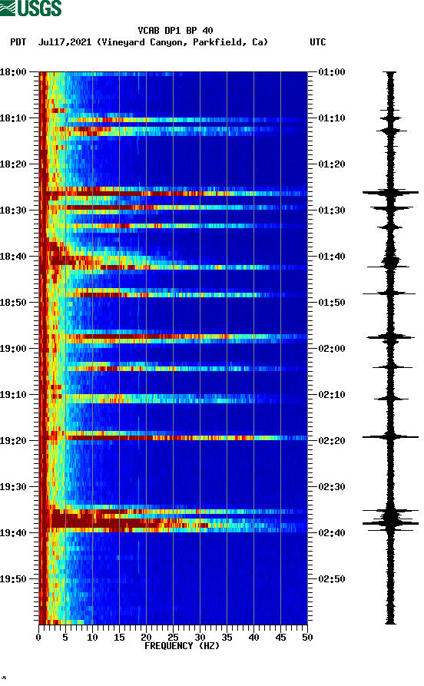Click the strong spectrogram band near 18:26
This screenshot has height=686, width=424.
coord(173,193)
